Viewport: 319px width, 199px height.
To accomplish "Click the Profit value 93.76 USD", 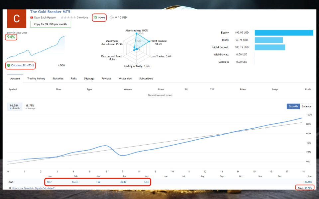I will pyautogui.click(x=242, y=40).
